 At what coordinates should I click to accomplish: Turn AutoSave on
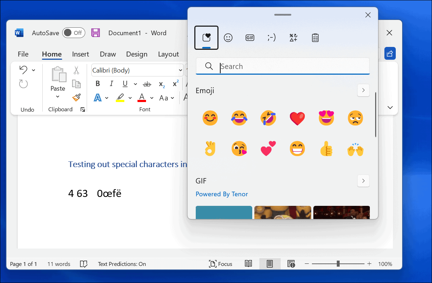tap(74, 33)
